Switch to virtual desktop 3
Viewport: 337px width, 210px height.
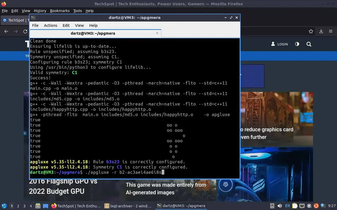pyautogui.click(x=24, y=206)
